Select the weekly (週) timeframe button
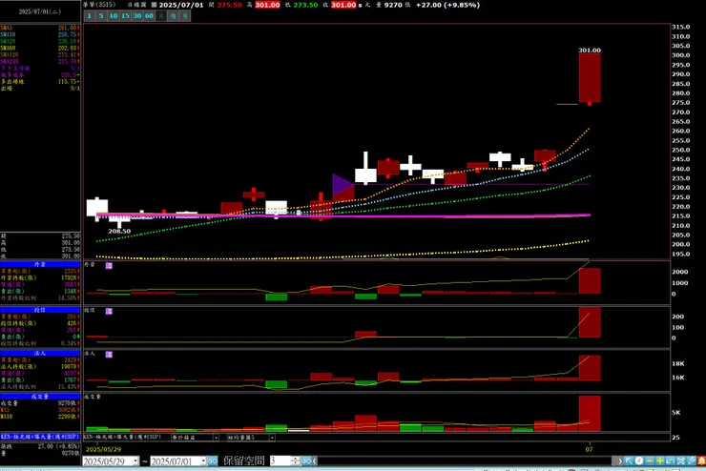 (173, 16)
